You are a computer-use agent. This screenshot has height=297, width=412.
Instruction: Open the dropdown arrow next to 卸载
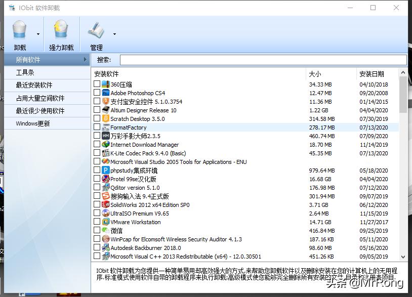(38, 34)
